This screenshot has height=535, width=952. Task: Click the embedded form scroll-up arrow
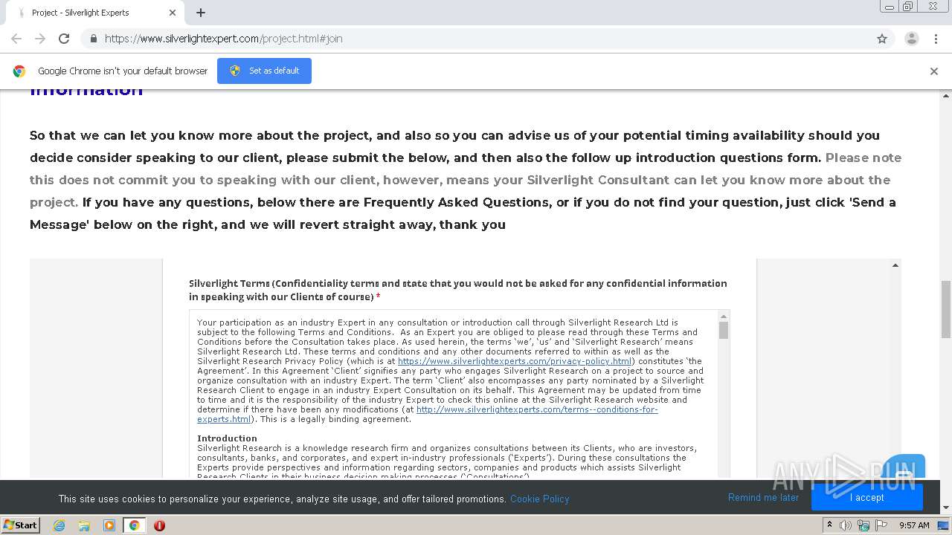pyautogui.click(x=895, y=265)
